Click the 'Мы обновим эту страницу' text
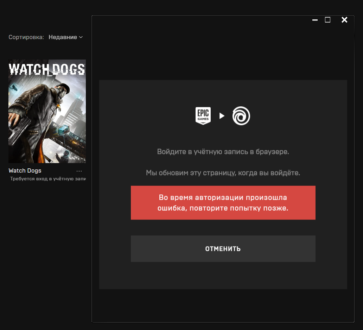The height and width of the screenshot is (330, 363). (191, 173)
